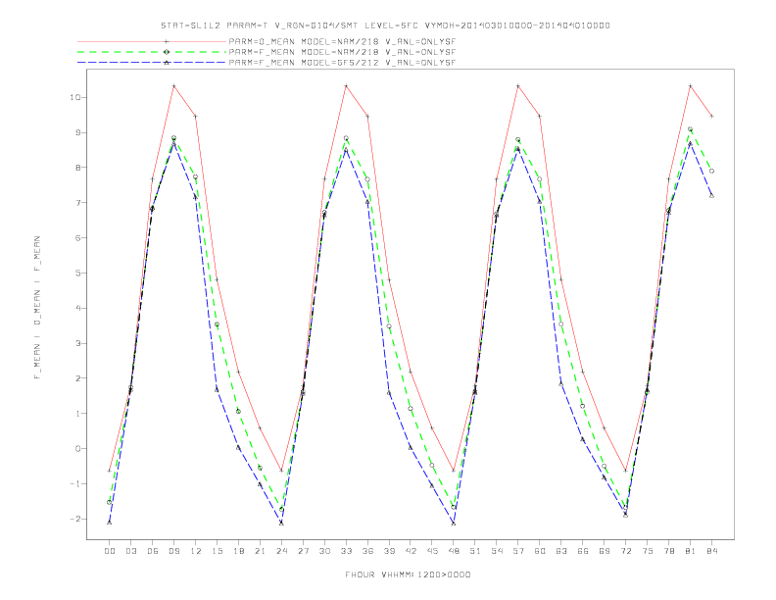This screenshot has width=776, height=600.
Task: Click y-axis tick label 5
Action: (x=77, y=273)
